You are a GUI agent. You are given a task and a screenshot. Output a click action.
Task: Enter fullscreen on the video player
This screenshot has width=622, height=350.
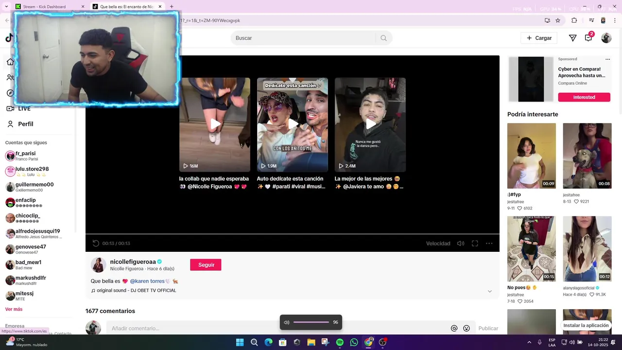pyautogui.click(x=475, y=243)
